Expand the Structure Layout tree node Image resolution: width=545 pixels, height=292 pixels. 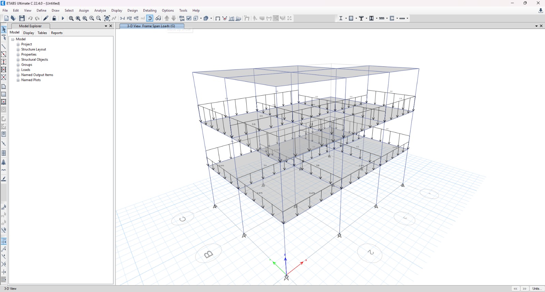tap(18, 50)
